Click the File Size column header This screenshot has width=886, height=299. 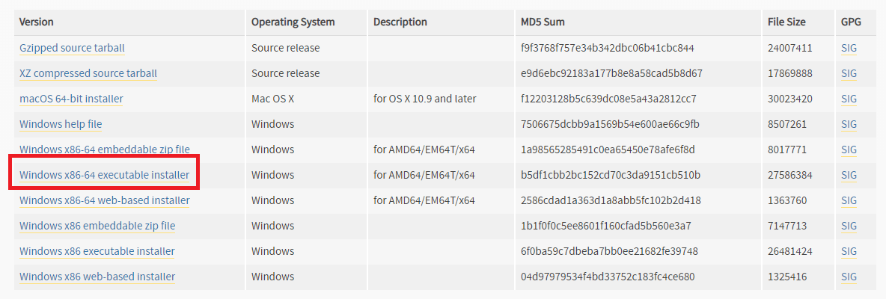tap(786, 22)
